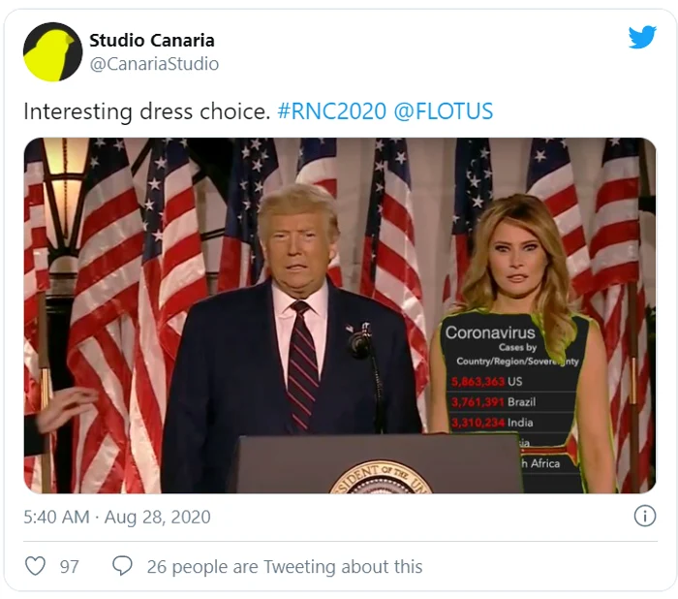678x599 pixels.
Task: Select the 'Interesting dress choice.' tweet text
Action: (146, 111)
